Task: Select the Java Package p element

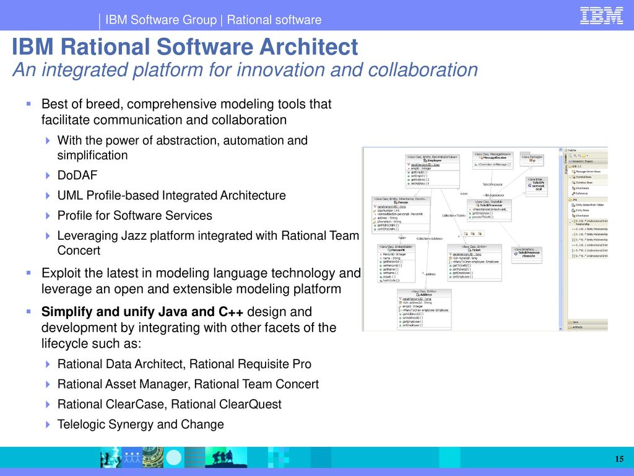Action: (532, 159)
